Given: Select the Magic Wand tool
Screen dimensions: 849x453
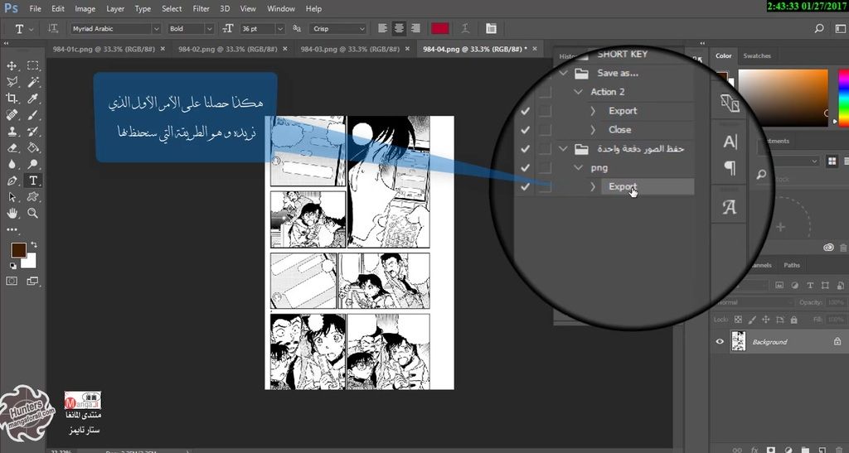Looking at the screenshot, I should click(x=33, y=82).
